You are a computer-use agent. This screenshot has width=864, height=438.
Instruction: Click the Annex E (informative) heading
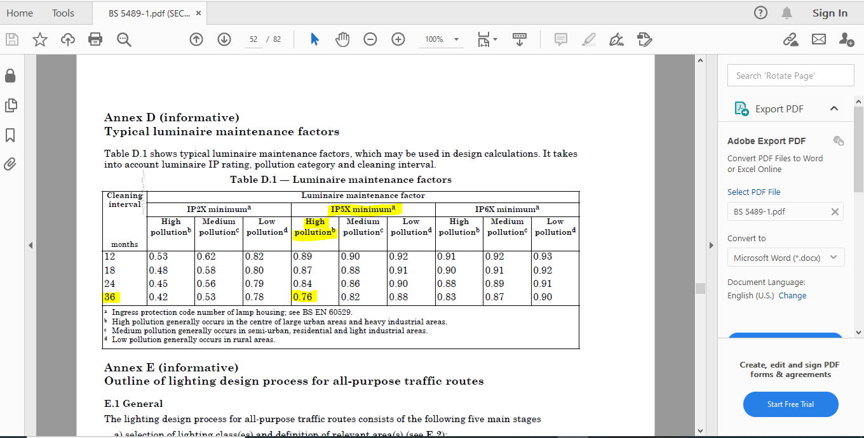[x=172, y=368]
